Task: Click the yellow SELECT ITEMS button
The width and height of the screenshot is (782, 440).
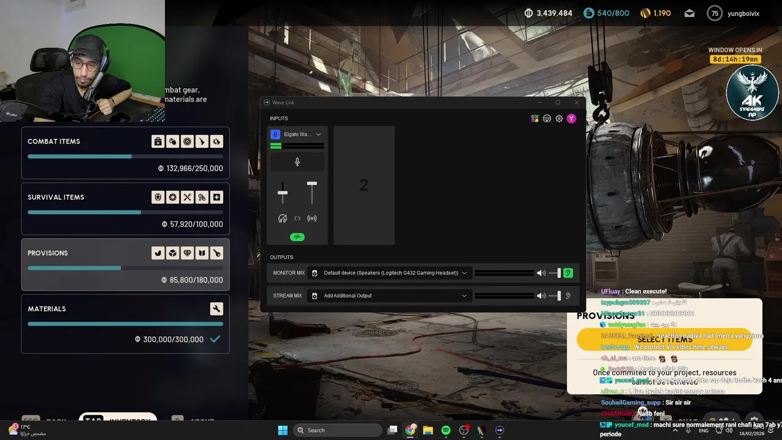Action: [664, 340]
